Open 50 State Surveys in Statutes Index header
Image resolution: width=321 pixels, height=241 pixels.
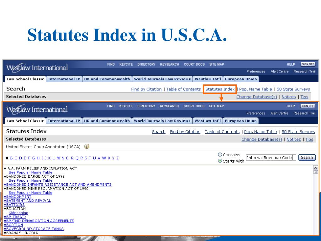tap(298, 132)
